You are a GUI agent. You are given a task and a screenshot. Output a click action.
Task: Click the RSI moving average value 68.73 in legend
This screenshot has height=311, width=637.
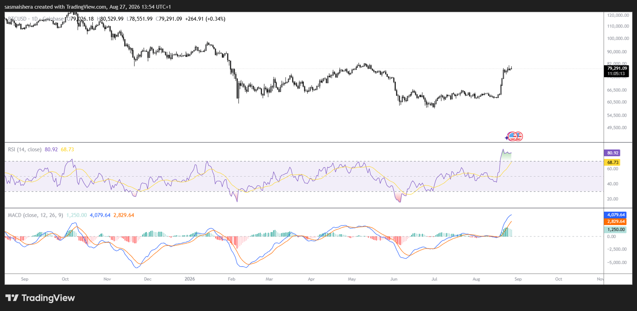click(x=67, y=149)
